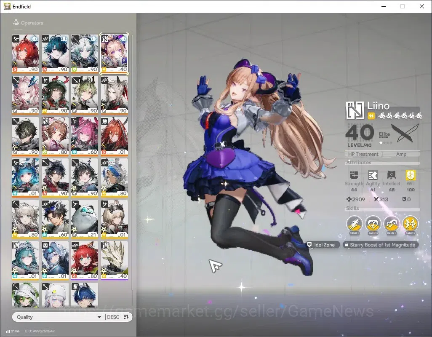Click the UID: 4995752542 text
The width and height of the screenshot is (432, 337).
pos(40,331)
